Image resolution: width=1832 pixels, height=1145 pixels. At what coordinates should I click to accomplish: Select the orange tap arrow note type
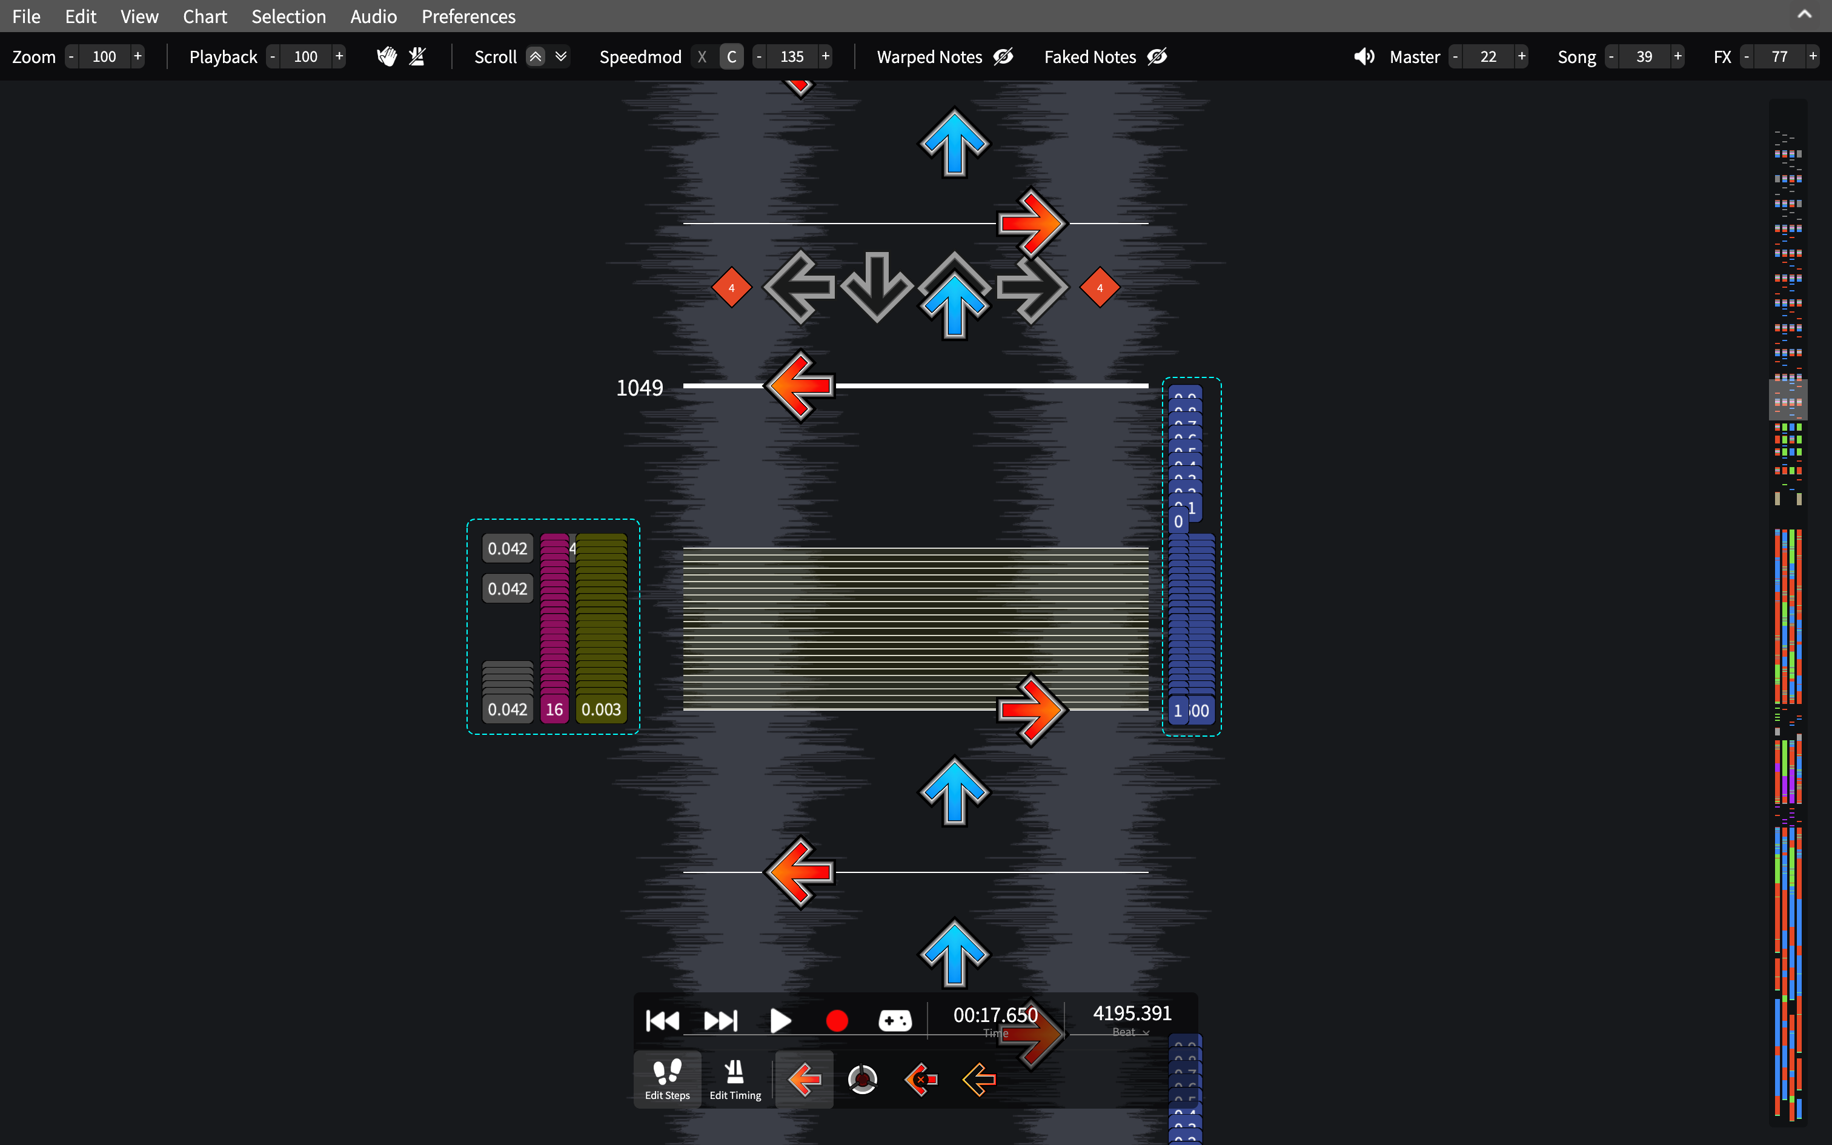(x=804, y=1080)
